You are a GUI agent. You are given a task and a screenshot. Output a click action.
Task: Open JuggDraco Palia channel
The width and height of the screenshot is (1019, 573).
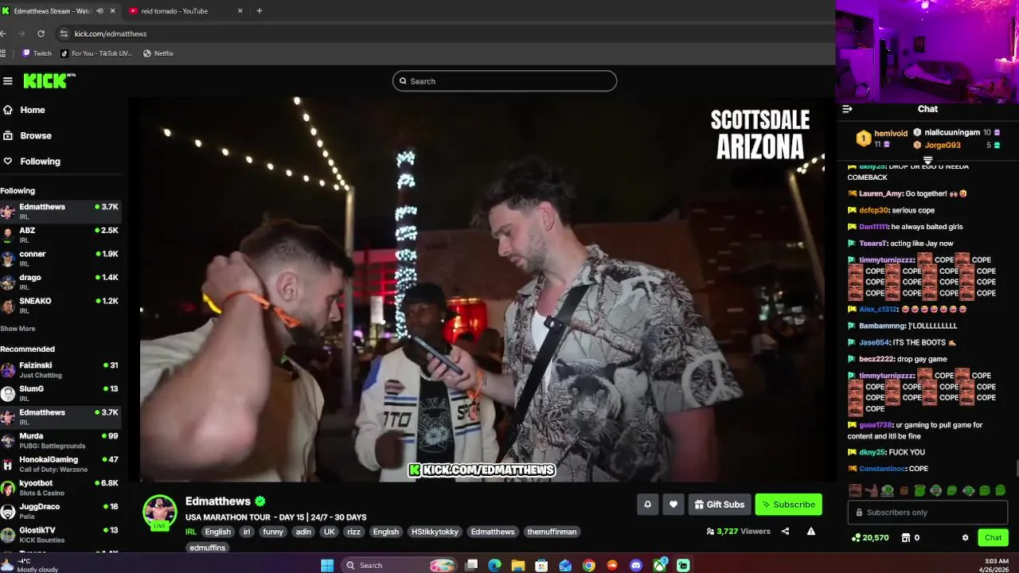[61, 511]
